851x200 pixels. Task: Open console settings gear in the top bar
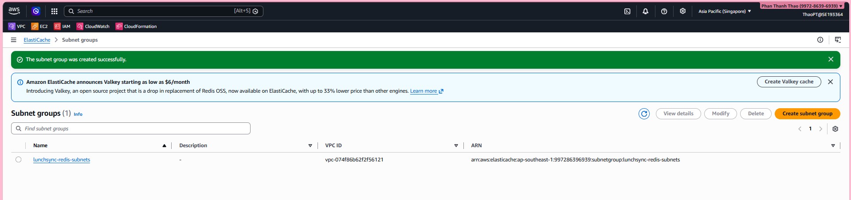pos(682,11)
